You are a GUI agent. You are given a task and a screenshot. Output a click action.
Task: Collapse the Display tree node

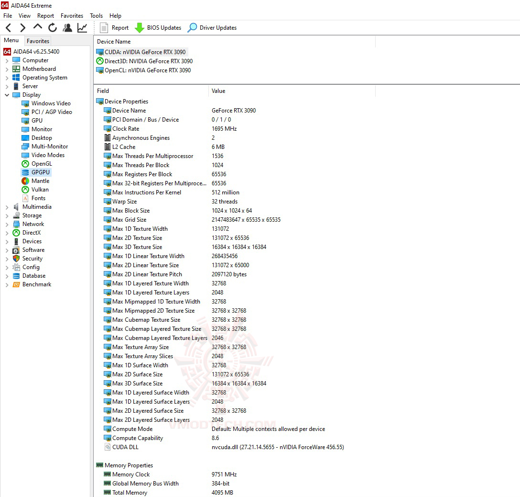coord(7,95)
